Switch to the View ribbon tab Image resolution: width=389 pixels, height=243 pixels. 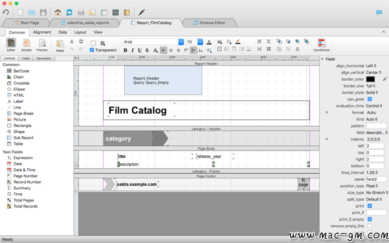pos(98,32)
